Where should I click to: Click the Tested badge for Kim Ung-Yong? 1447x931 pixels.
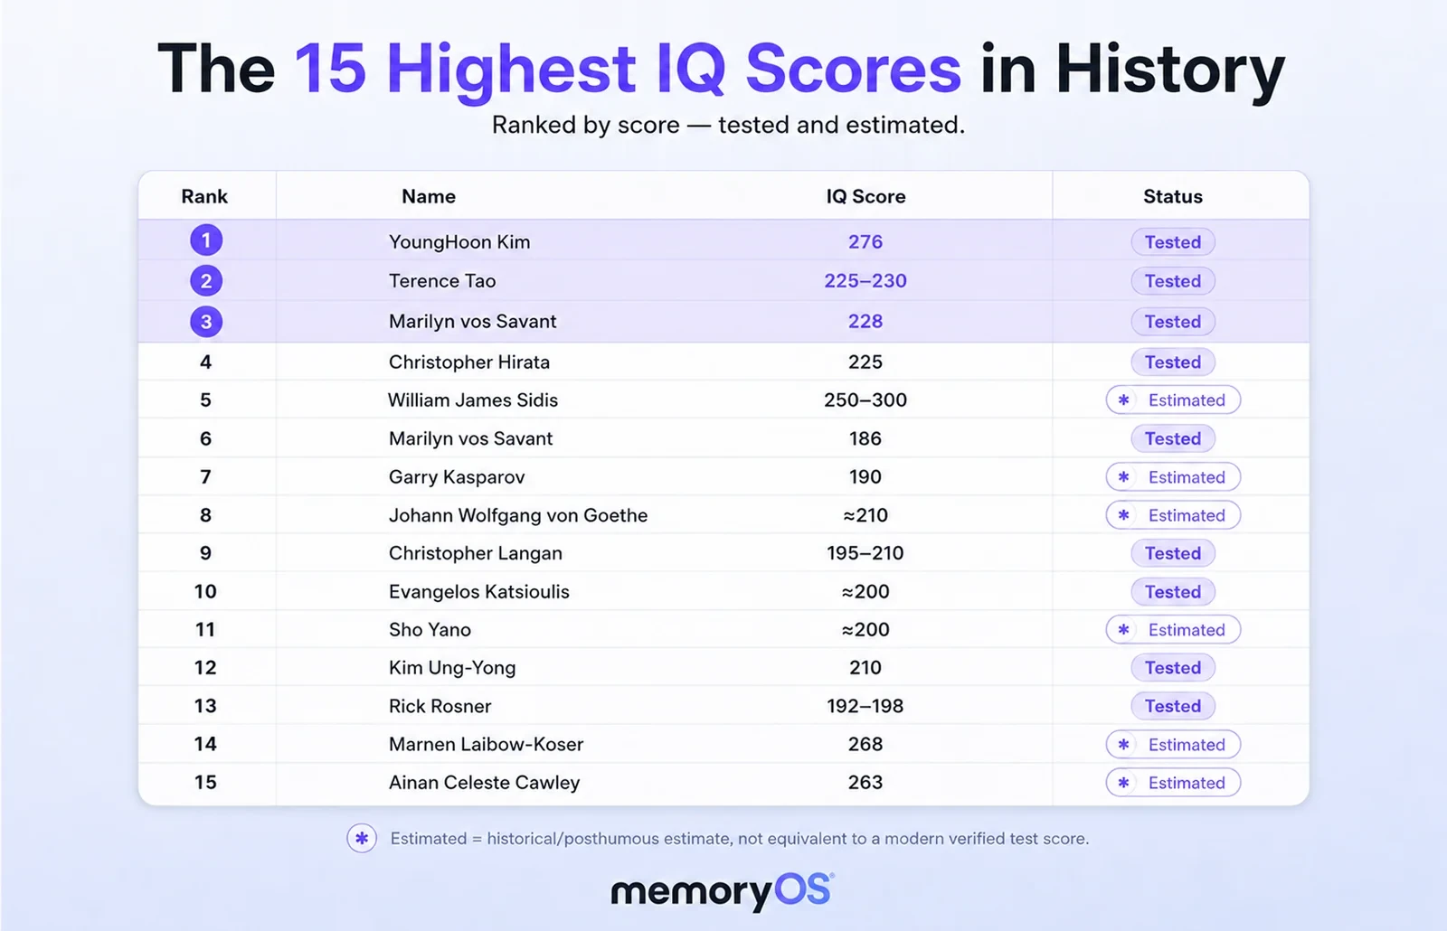1173,668
